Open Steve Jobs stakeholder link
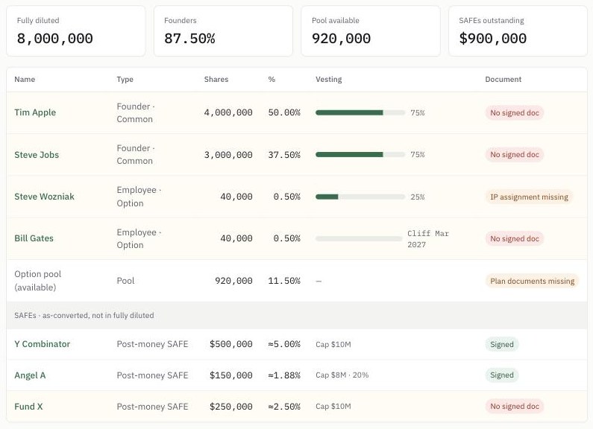 [x=37, y=155]
